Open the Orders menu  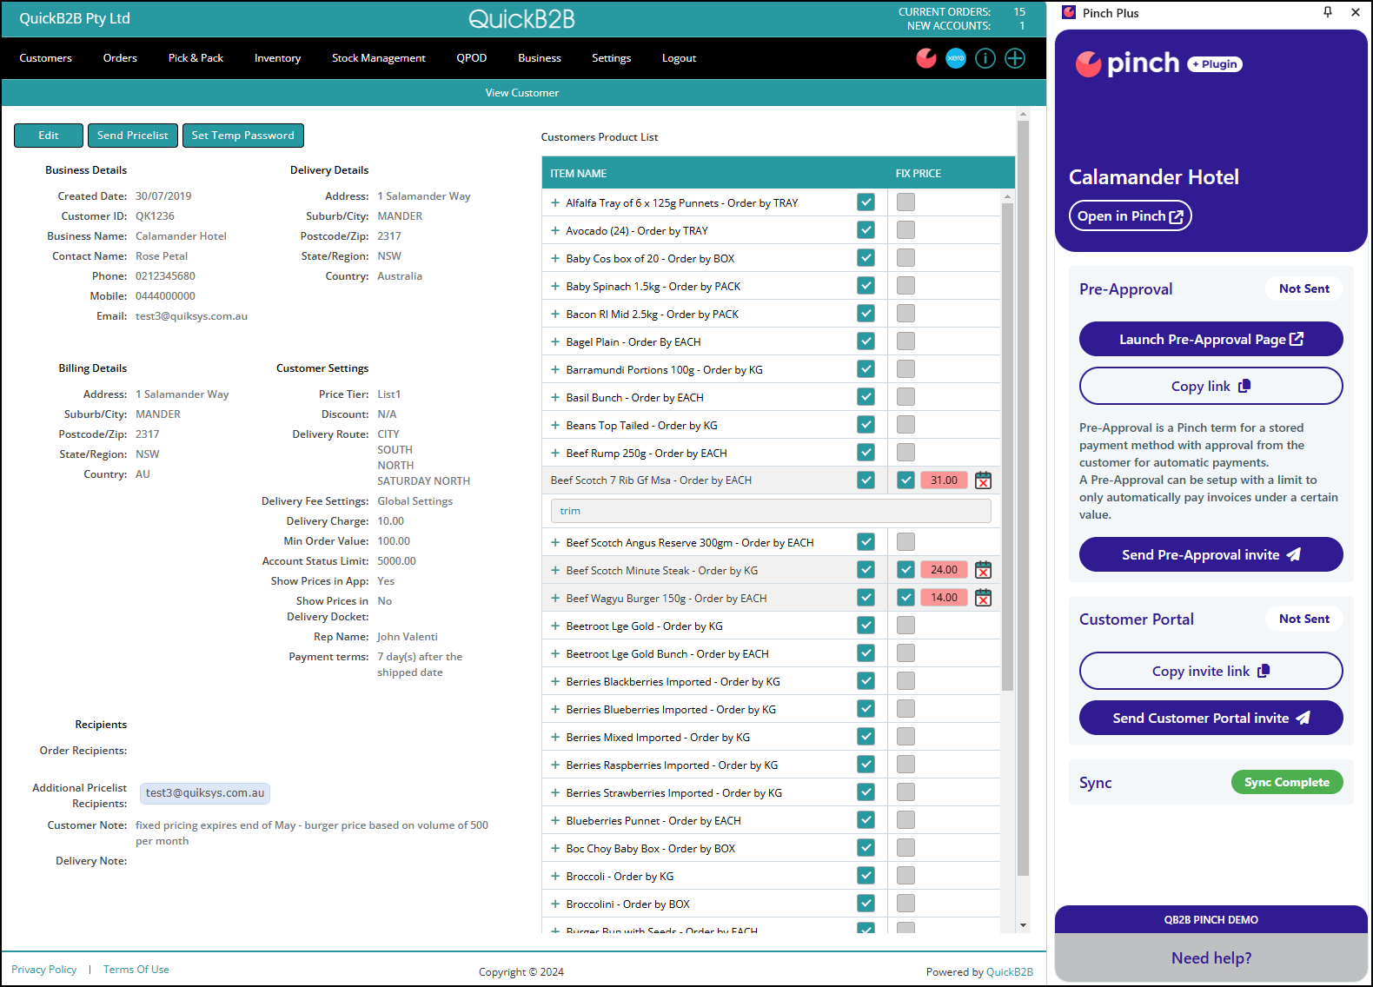pos(120,58)
